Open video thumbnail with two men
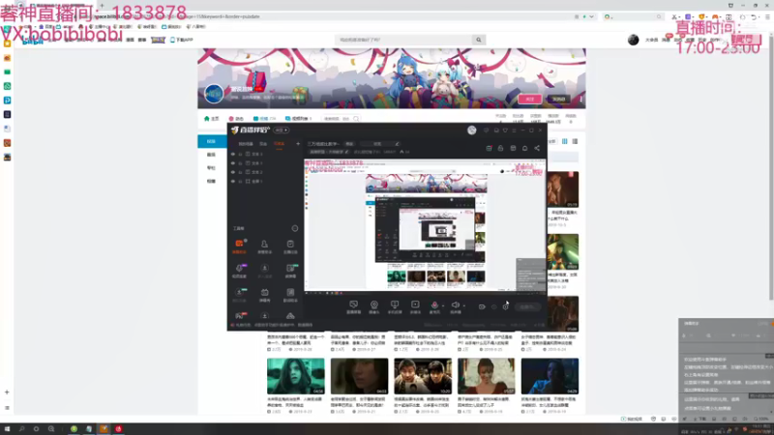 click(423, 376)
